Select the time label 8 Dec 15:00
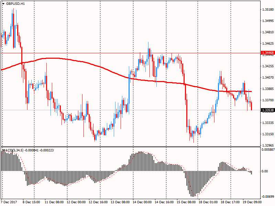Image resolution: width=275 pixels, height=206 pixels. coord(31,202)
